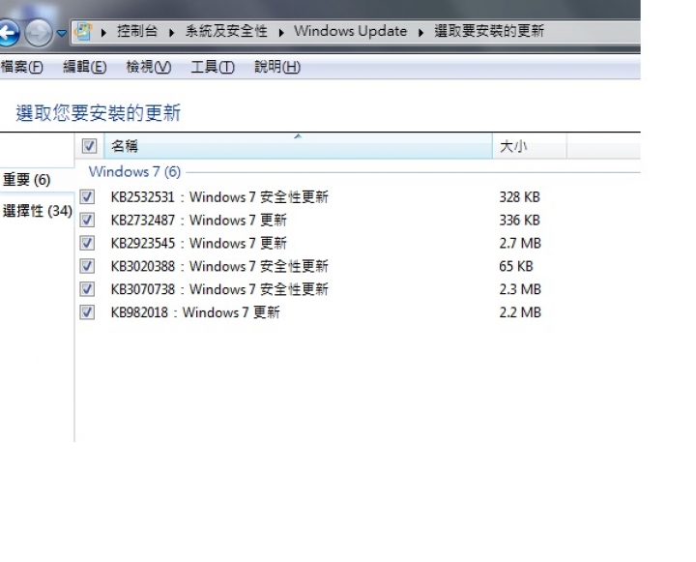696x562 pixels.
Task: Select KB2532531 Windows 7 安全性更新 row
Action: (x=219, y=196)
